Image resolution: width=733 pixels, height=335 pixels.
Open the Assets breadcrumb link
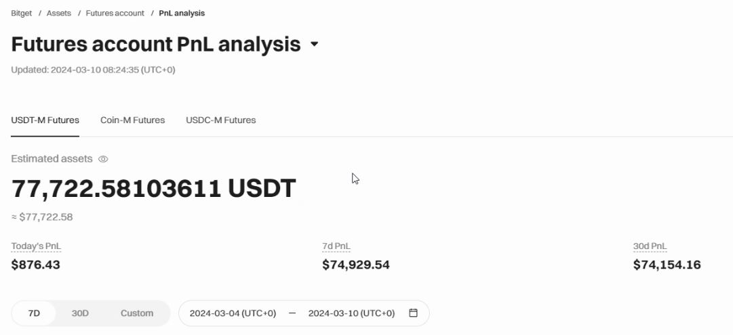tap(59, 13)
